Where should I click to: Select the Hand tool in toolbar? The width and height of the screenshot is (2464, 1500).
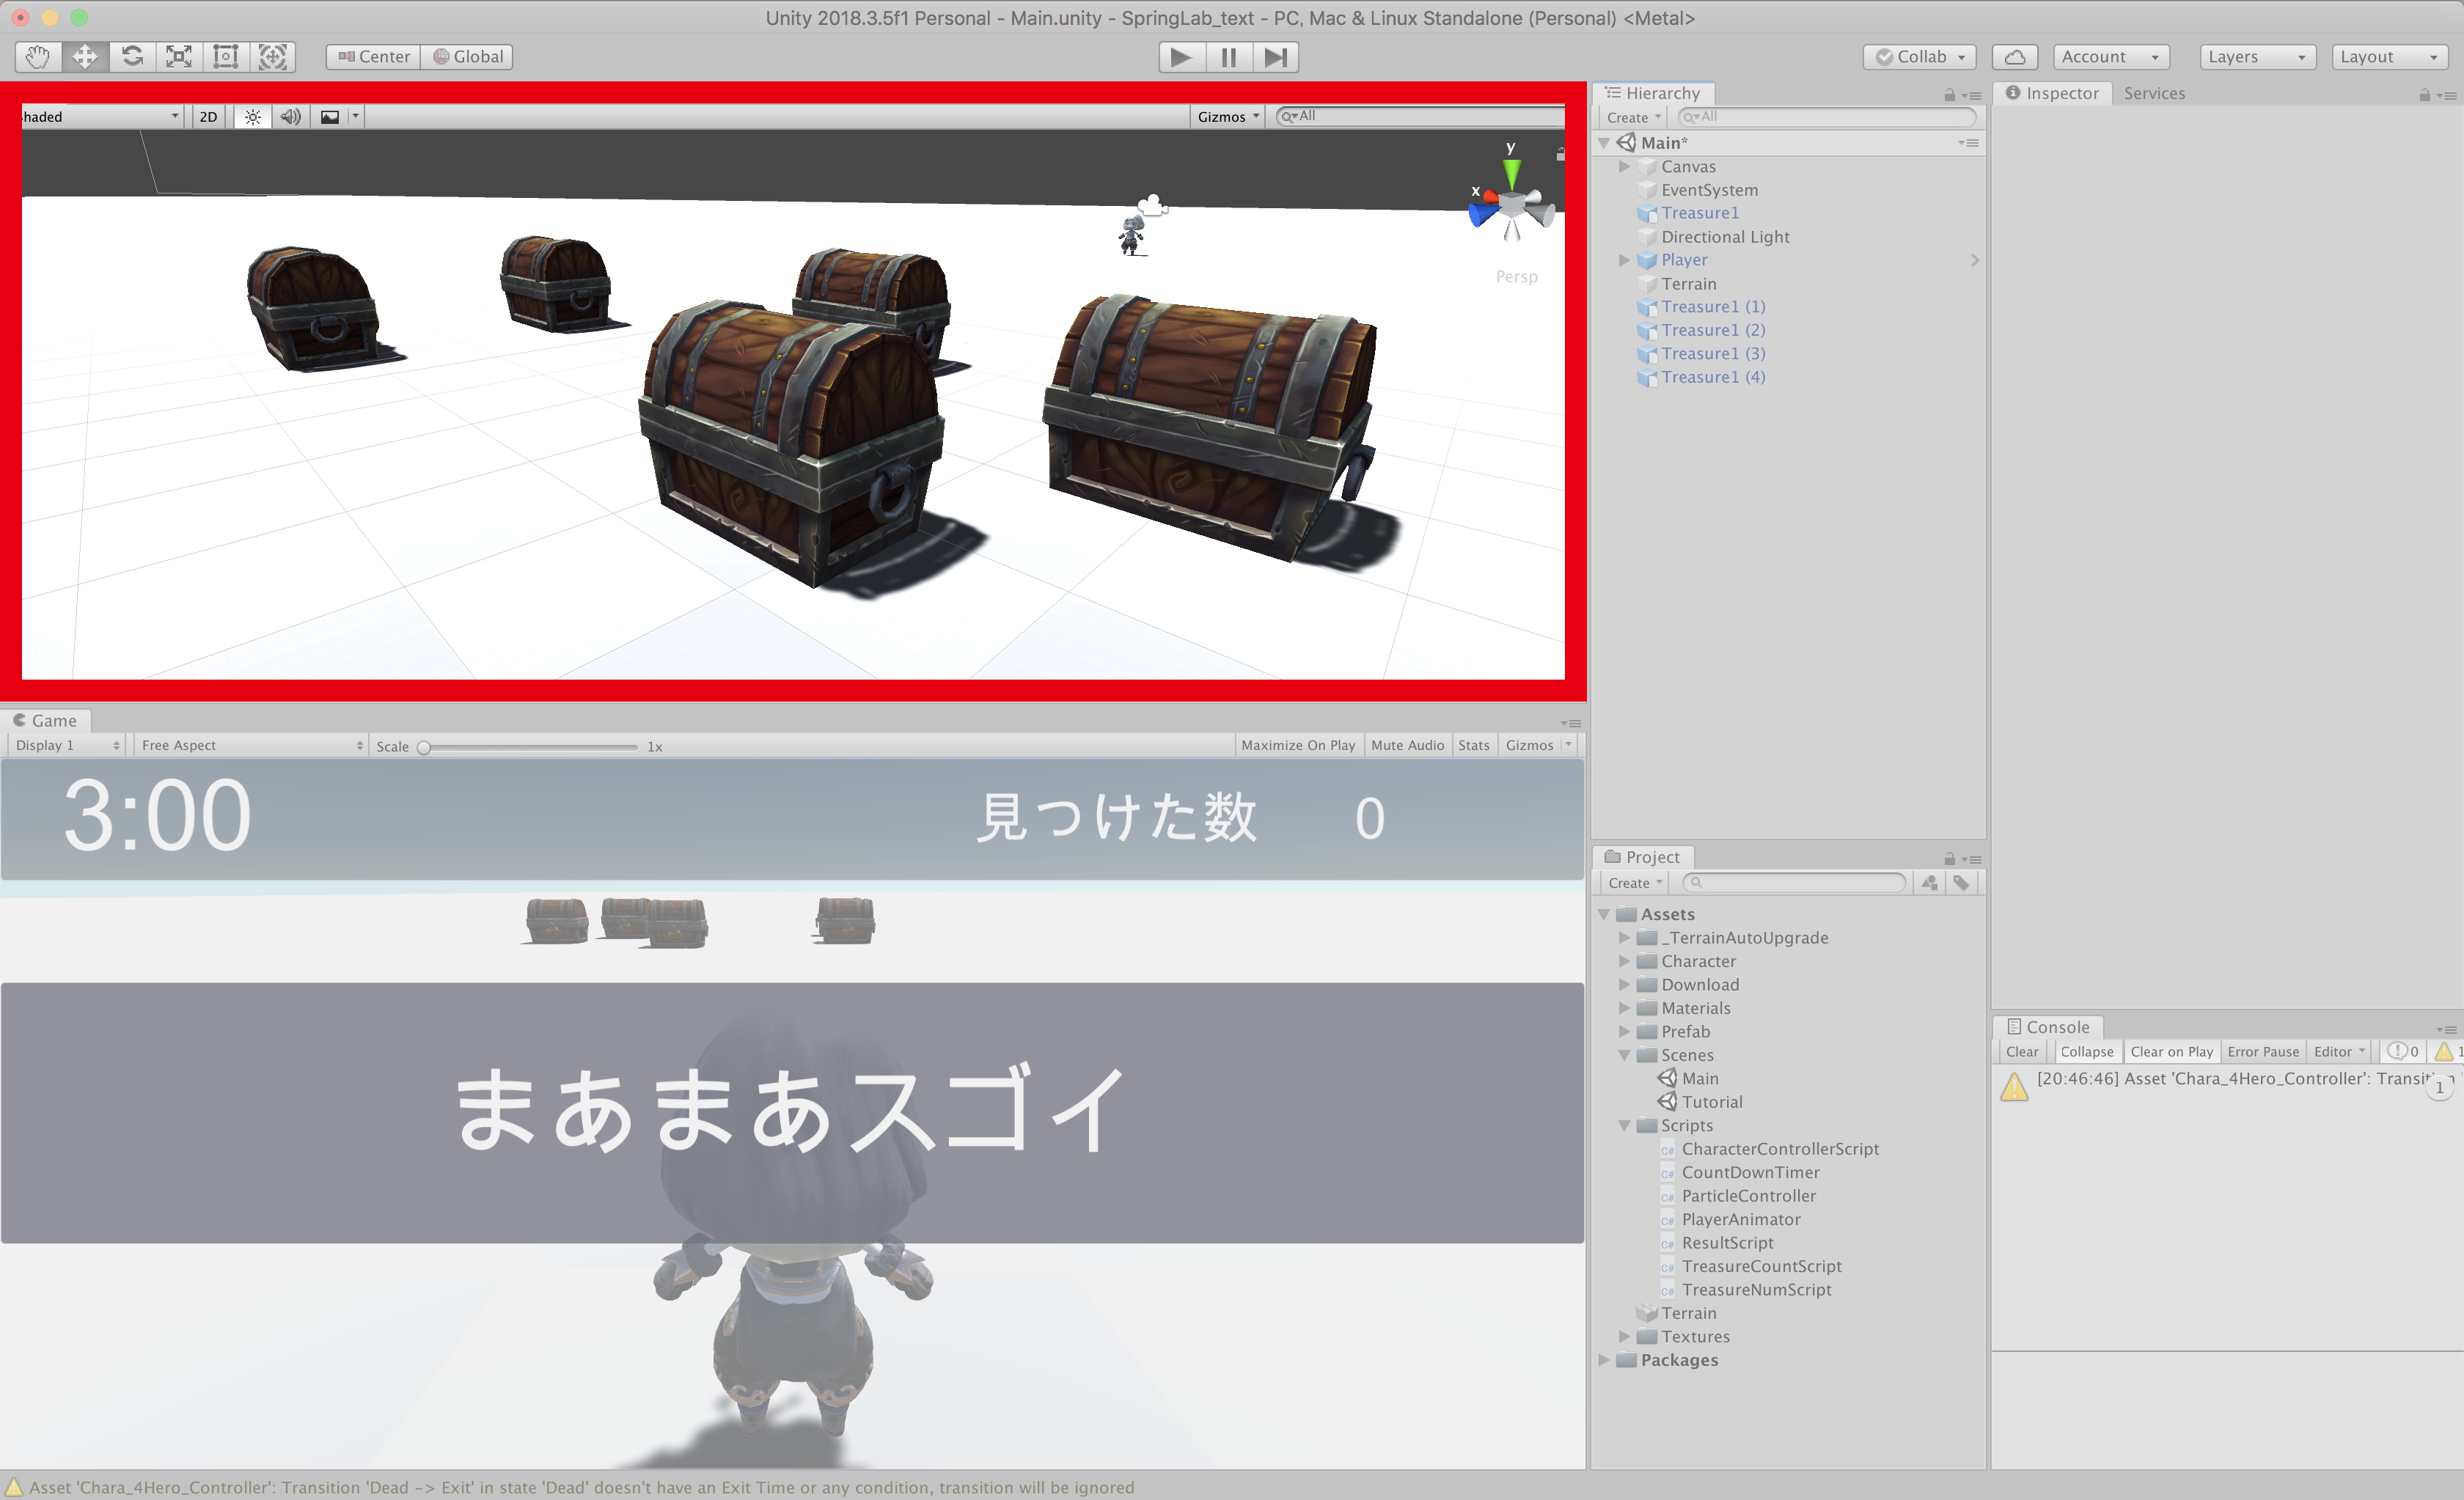click(x=38, y=57)
